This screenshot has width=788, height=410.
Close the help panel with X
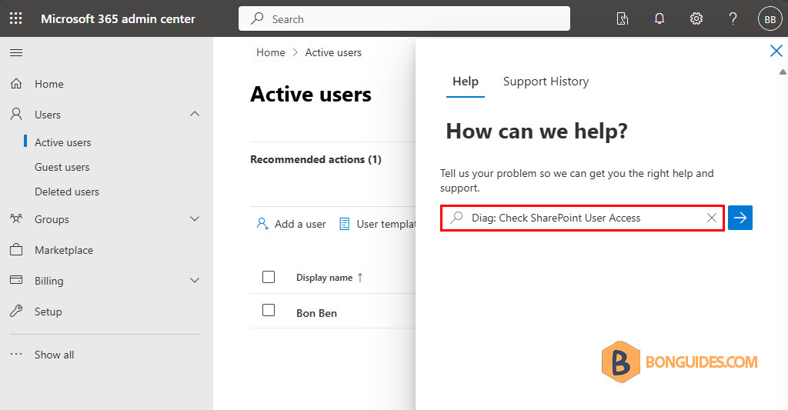click(776, 51)
